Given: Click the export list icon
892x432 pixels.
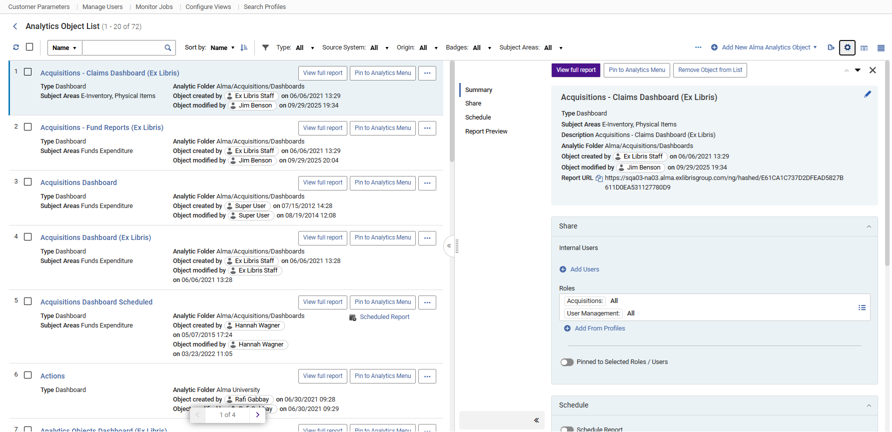Looking at the screenshot, I should point(831,47).
